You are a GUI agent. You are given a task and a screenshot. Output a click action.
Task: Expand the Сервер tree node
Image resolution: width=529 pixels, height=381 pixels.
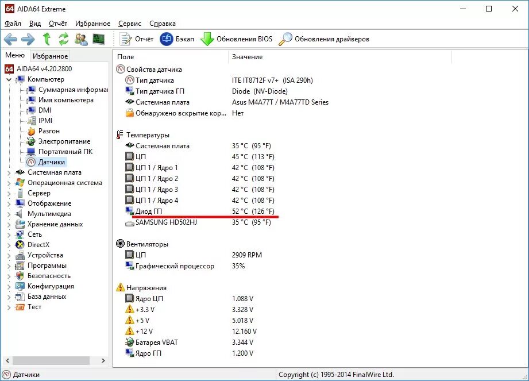point(9,194)
